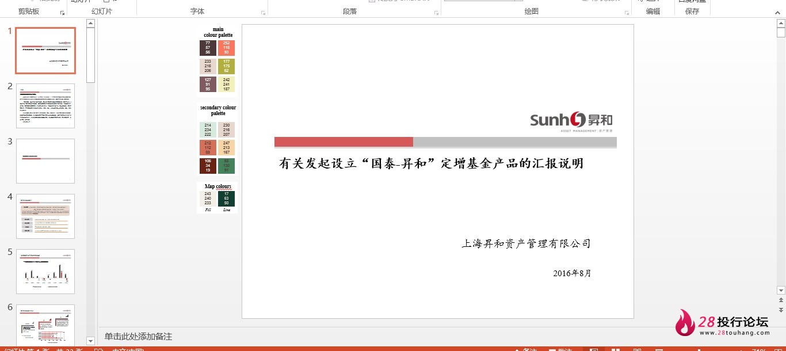This screenshot has width=786, height=351.
Task: Open the 剪贴板 group dialog launcher
Action: pos(62,12)
